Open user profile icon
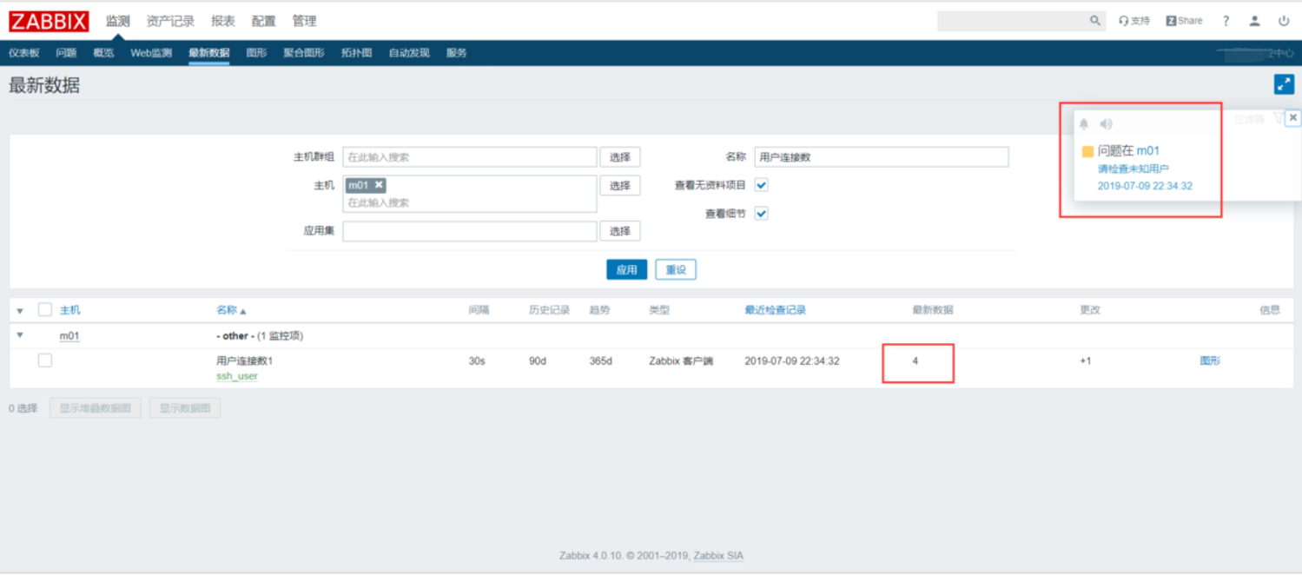 (1255, 21)
